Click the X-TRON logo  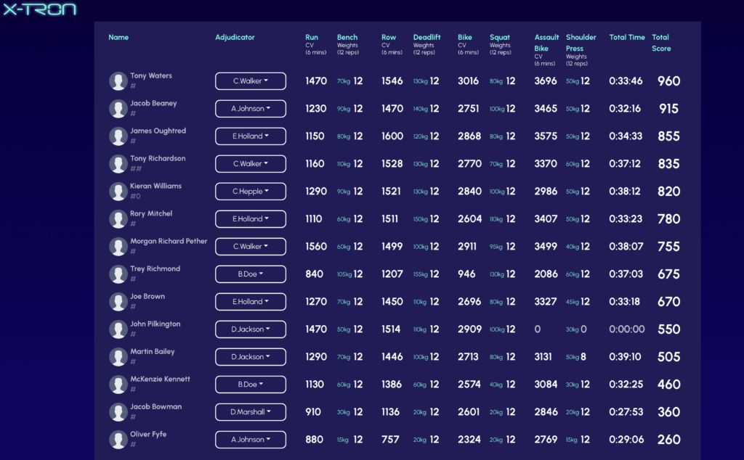point(40,9)
